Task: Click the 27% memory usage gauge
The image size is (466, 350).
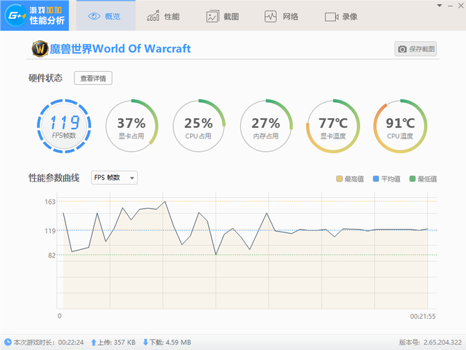Action: pos(266,126)
